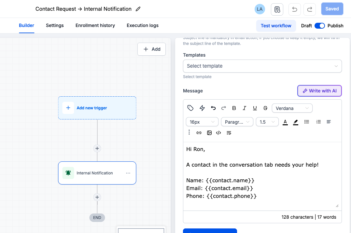The image size is (351, 233).
Task: Go to Enrollment history tab
Action: click(95, 25)
